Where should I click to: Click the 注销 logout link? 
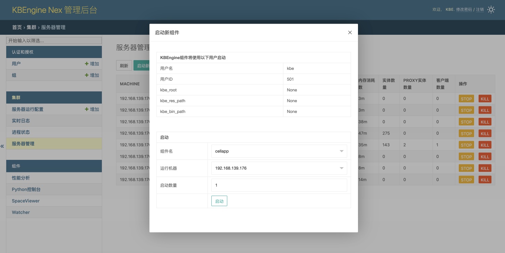[x=480, y=10]
